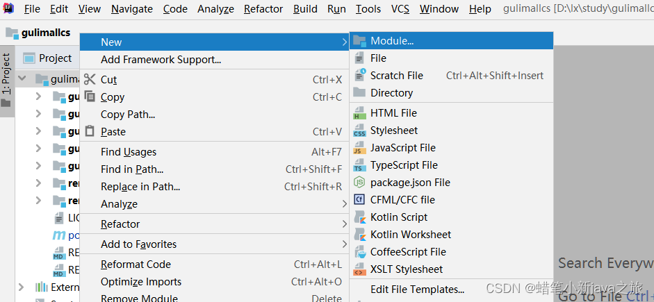Collapse the gulimallcs root tree node
This screenshot has height=302, width=654.
(x=22, y=79)
